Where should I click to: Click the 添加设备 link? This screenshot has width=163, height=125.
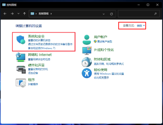[33, 73]
